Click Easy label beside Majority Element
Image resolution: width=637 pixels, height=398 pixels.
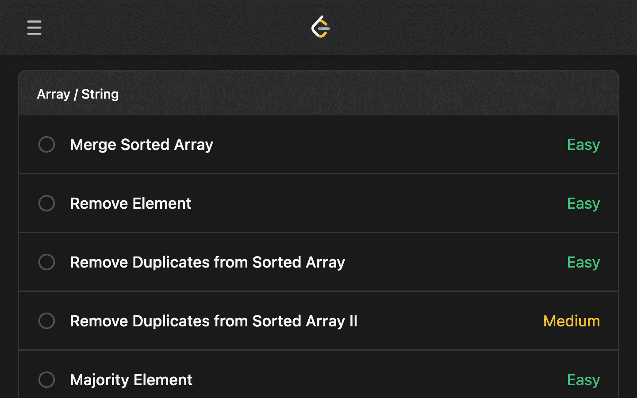point(583,380)
